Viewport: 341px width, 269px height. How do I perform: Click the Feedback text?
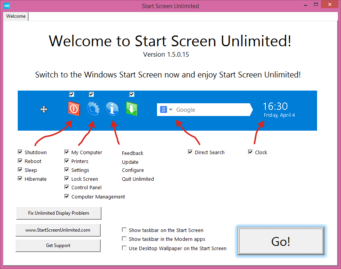click(132, 153)
